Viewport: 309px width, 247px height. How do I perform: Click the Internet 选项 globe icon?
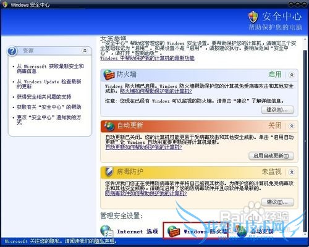107,231
